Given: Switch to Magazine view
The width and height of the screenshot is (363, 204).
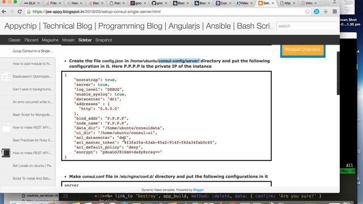Looking at the screenshot, I should [50, 40].
